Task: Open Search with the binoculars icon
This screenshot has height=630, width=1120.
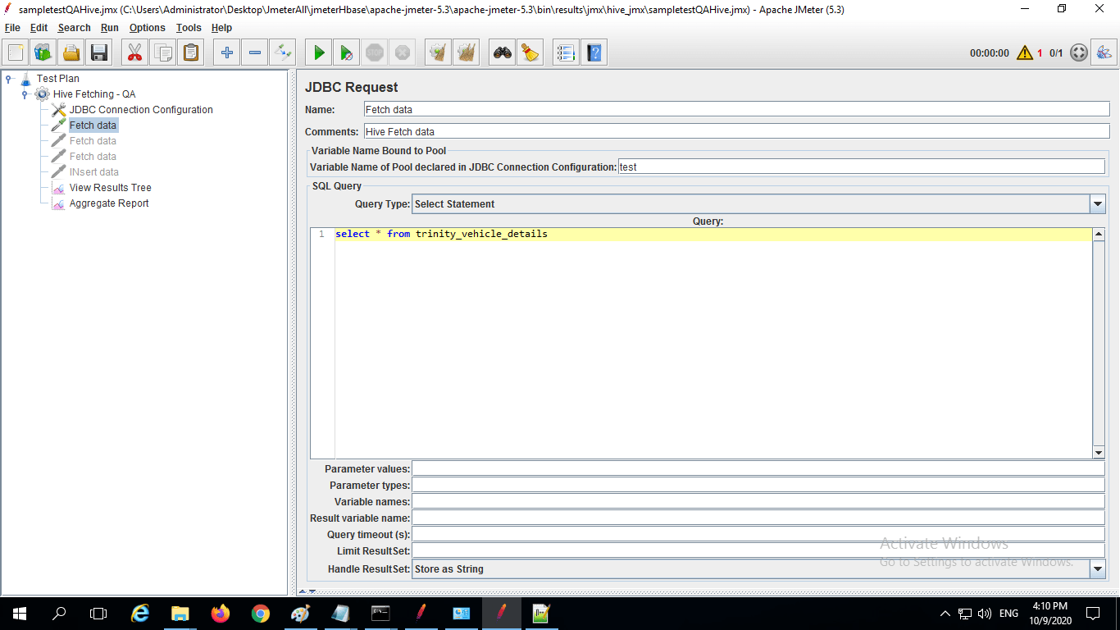Action: tap(502, 53)
